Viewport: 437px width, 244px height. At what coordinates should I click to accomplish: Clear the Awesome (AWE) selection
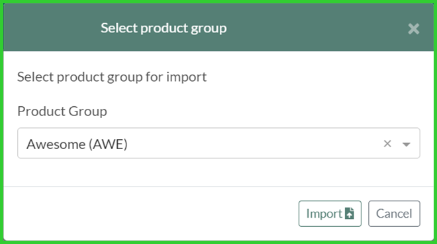click(387, 144)
